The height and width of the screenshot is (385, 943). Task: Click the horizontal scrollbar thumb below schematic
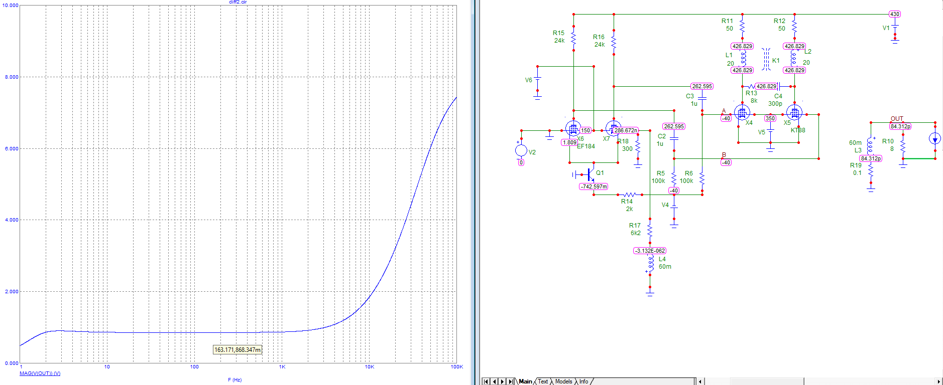[767, 381]
